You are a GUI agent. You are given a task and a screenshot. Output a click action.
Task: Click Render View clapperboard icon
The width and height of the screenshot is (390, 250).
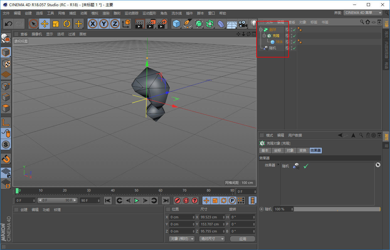click(140, 24)
